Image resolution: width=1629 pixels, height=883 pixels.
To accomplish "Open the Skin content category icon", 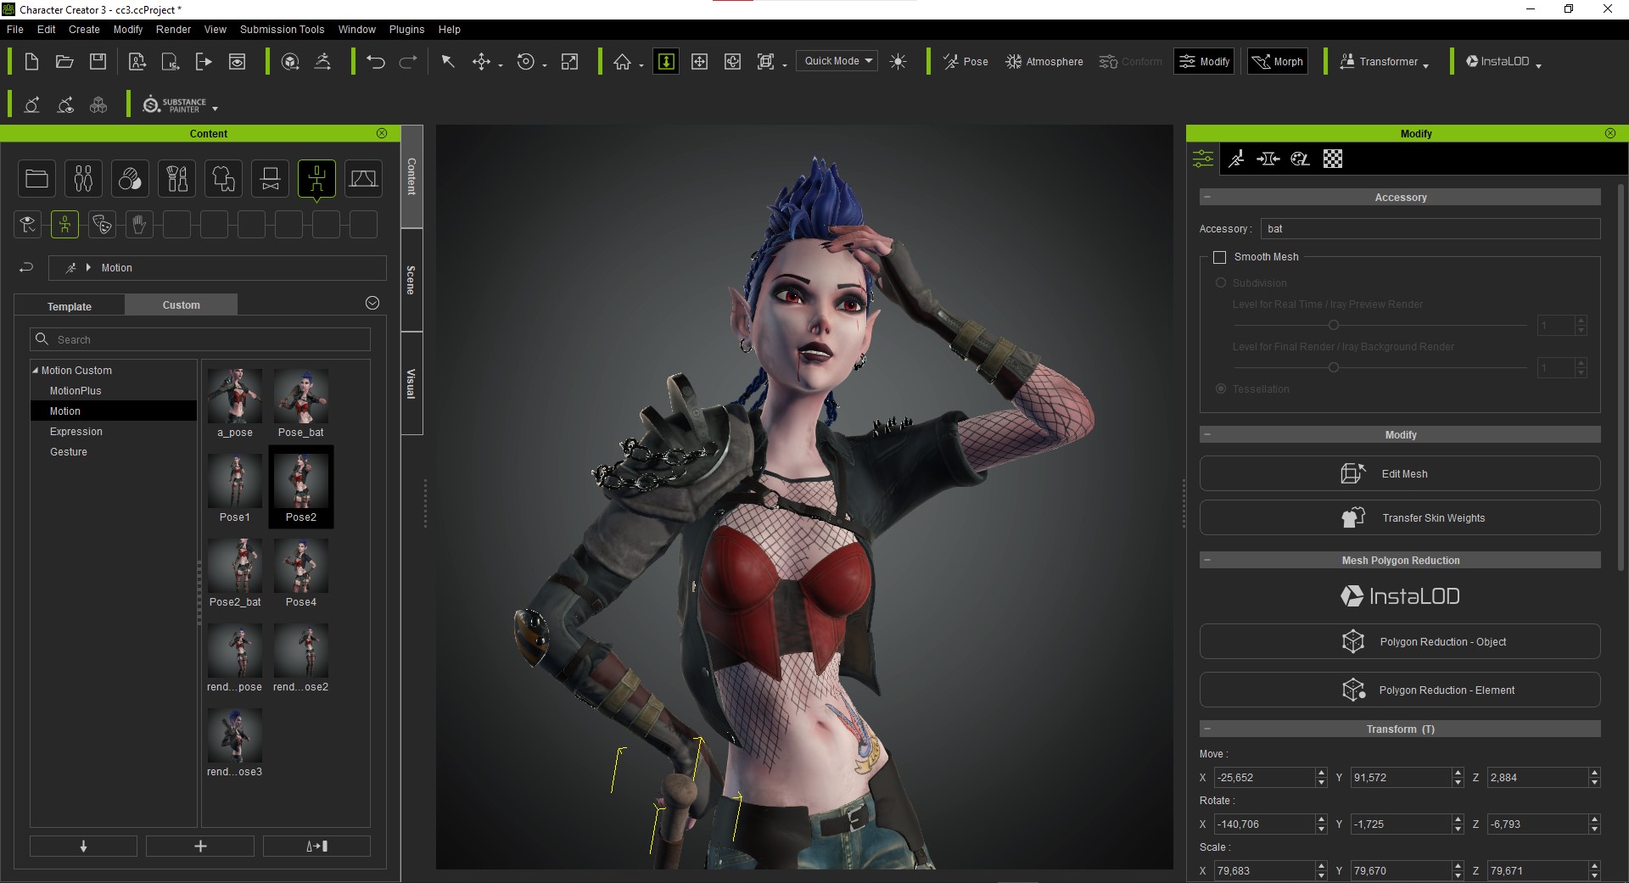I will click(x=130, y=178).
